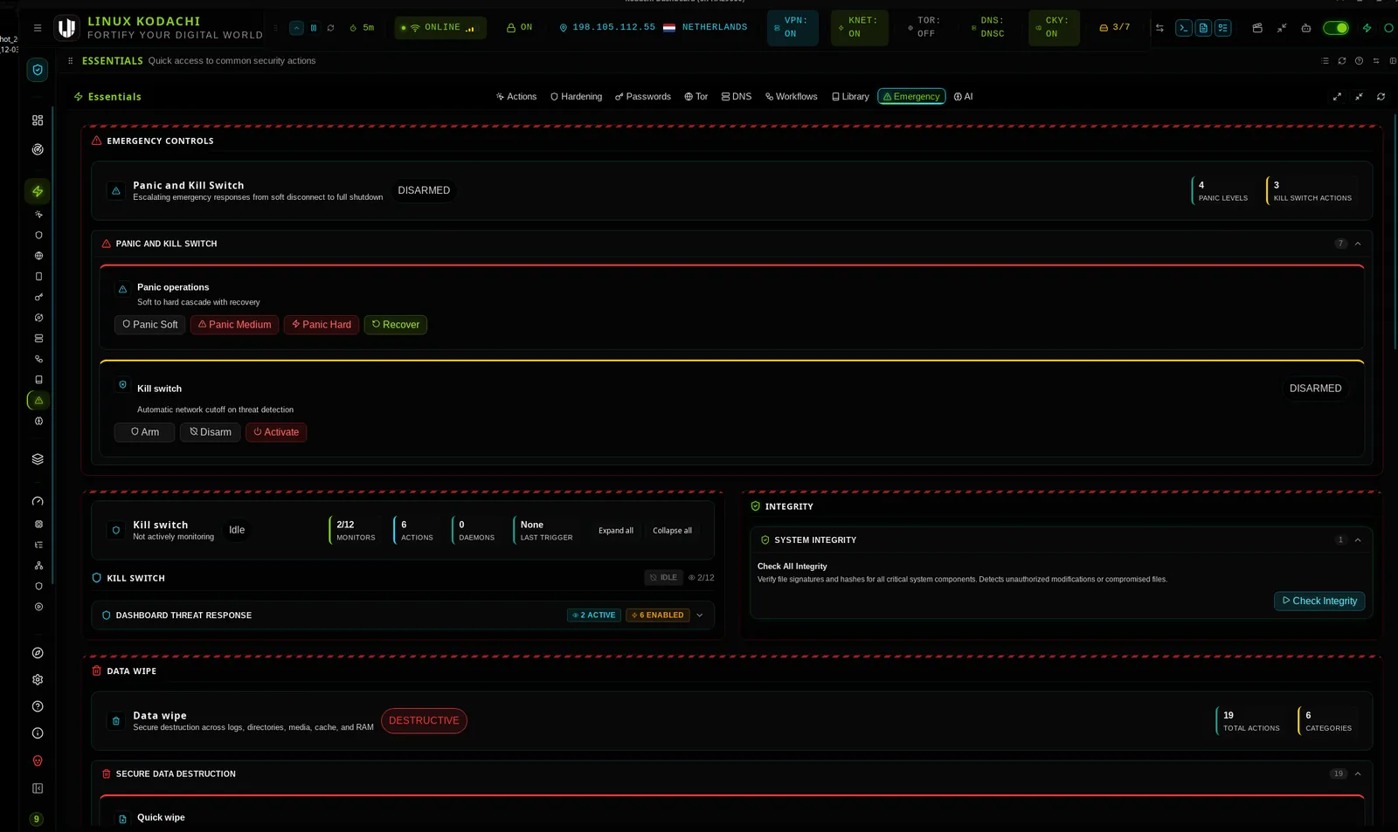Switch to the Hardening tab
Screen dimensions: 1398x832
[576, 97]
